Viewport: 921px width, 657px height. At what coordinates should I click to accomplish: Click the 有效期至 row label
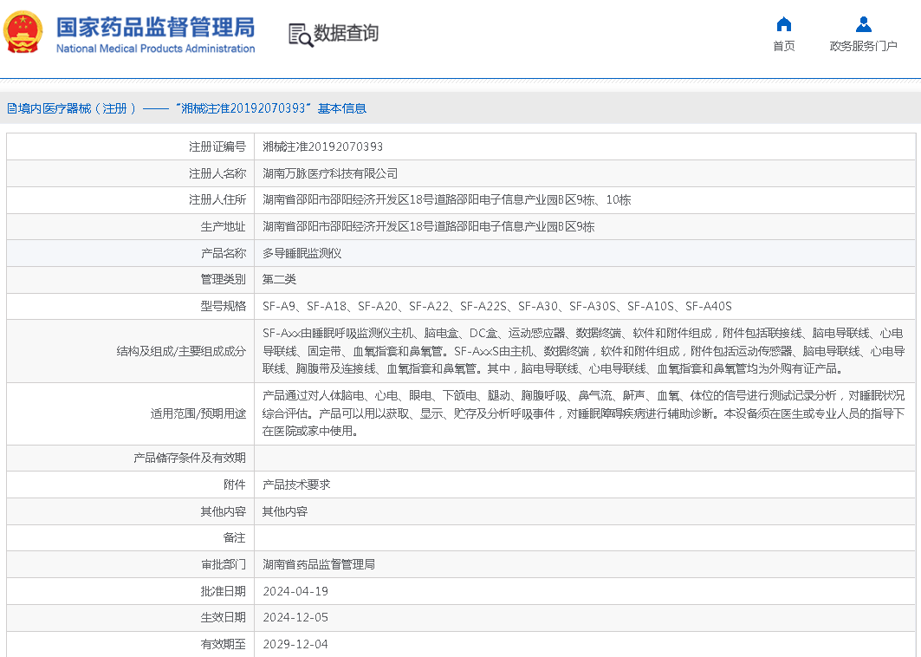point(224,644)
